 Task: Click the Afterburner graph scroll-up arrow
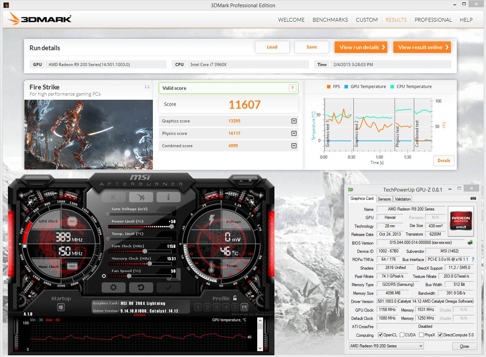(260, 321)
